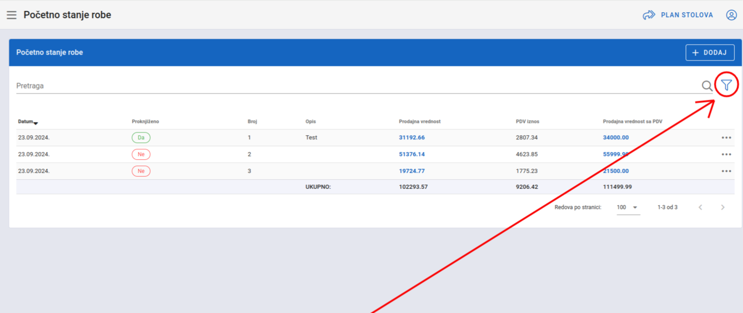The width and height of the screenshot is (743, 313).
Task: Click the Test description cell
Action: click(311, 137)
